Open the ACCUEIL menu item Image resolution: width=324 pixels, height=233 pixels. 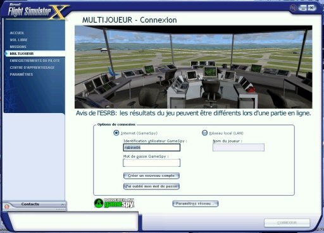point(17,33)
